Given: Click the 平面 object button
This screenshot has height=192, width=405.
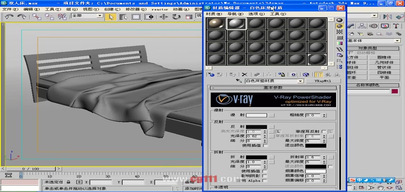Looking at the screenshot, I should click(x=384, y=77).
